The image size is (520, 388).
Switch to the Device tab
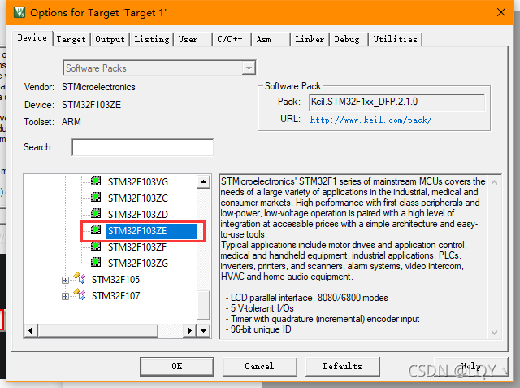tap(32, 38)
